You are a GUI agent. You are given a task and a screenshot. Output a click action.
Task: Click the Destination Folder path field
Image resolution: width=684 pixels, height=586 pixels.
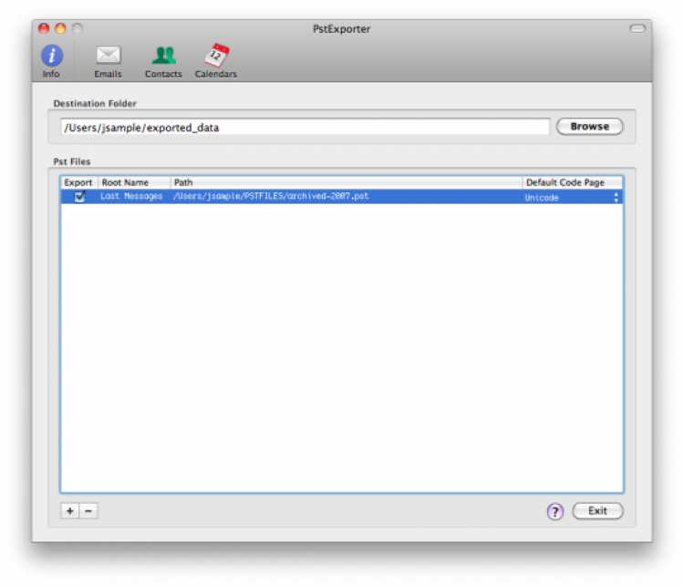point(305,128)
